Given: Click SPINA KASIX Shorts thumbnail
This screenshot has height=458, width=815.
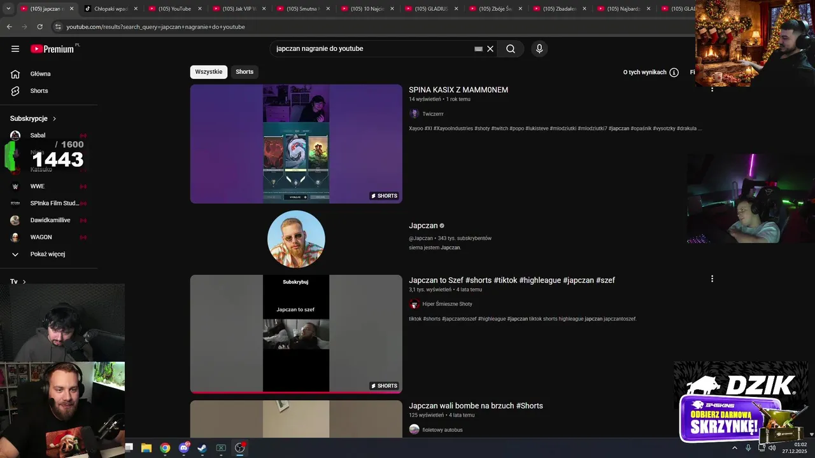Looking at the screenshot, I should pos(296,144).
